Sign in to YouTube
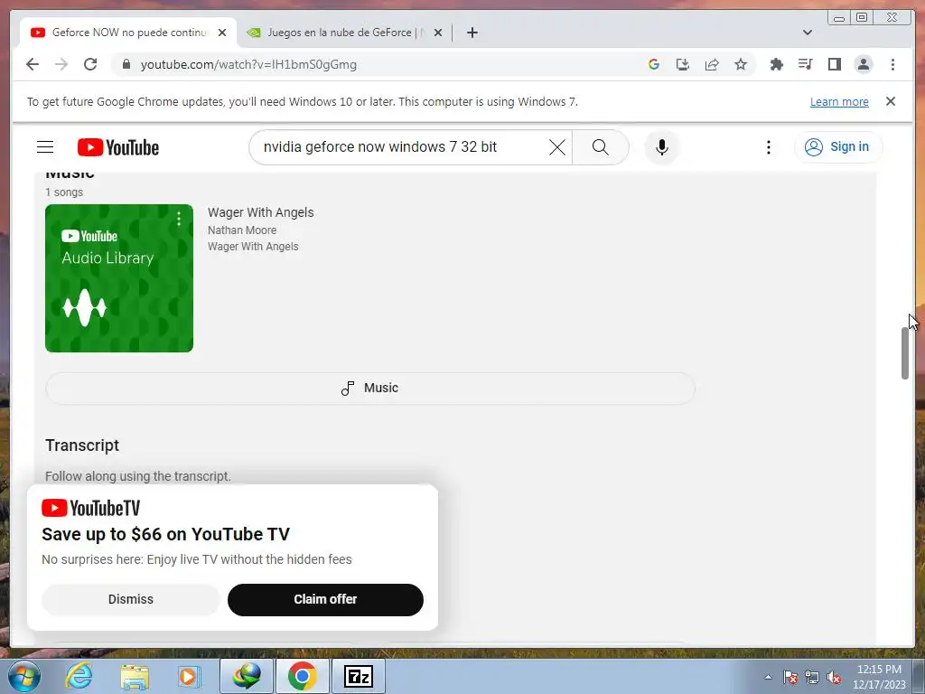 pos(837,147)
